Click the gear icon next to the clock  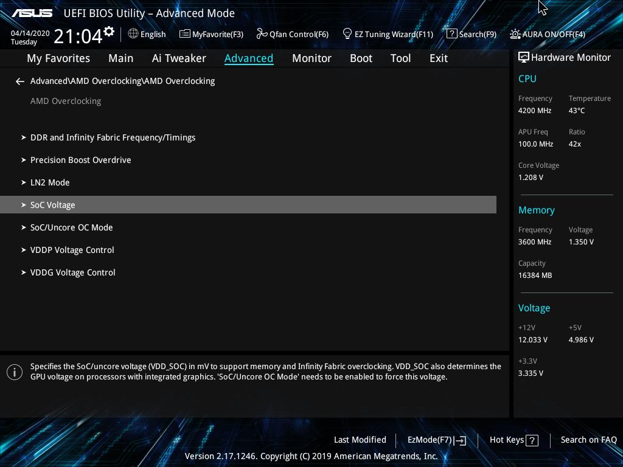click(x=109, y=32)
